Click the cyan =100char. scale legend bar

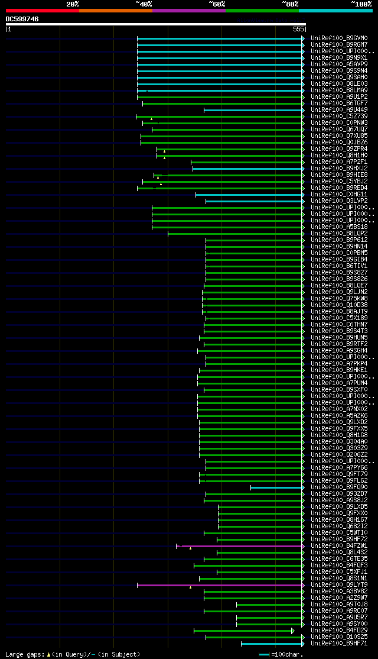265,655
